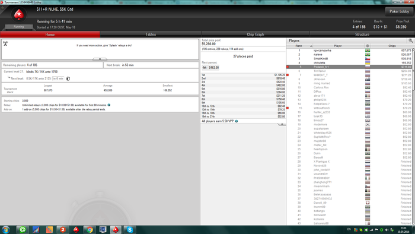Select player hunter_az533 row

coord(349,112)
